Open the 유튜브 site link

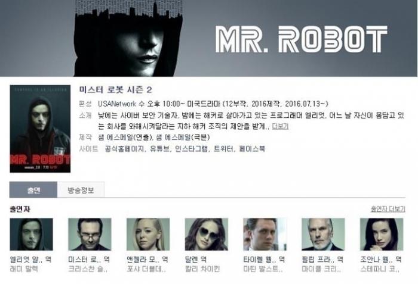point(160,149)
